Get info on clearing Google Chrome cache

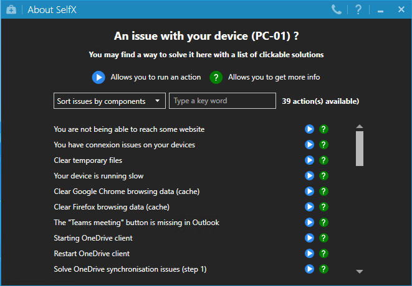pyautogui.click(x=323, y=191)
